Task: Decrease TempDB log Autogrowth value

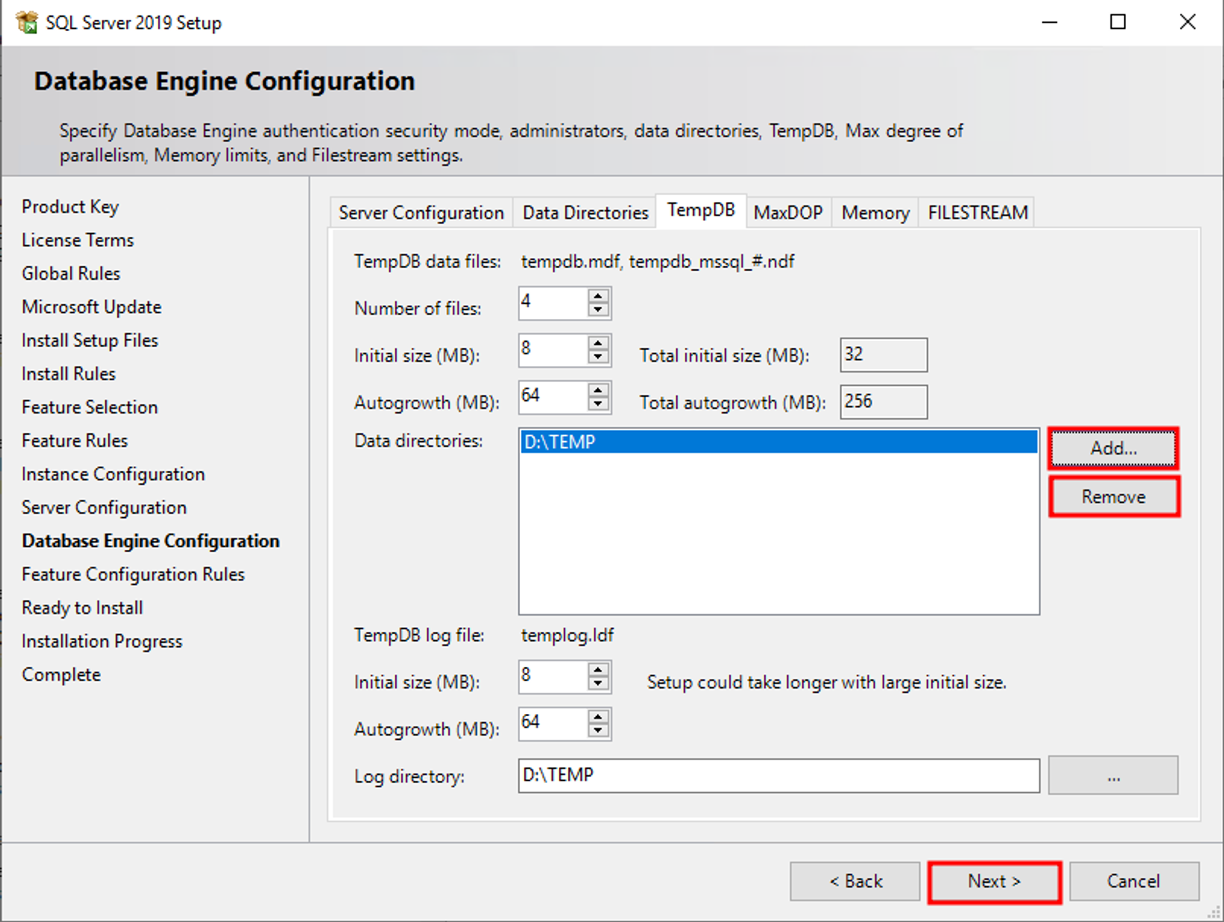Action: [598, 732]
